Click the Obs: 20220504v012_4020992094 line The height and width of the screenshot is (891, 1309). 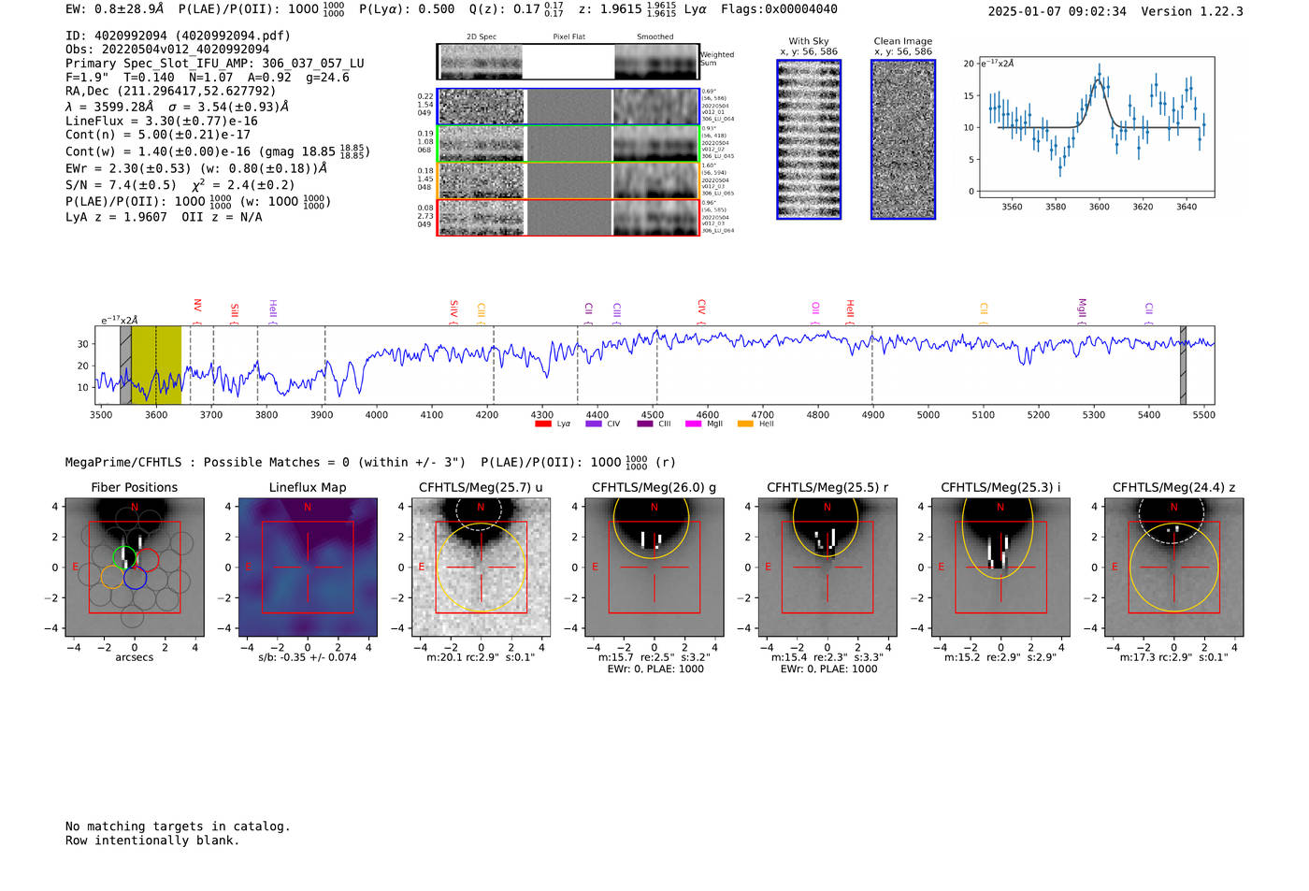pyautogui.click(x=167, y=50)
